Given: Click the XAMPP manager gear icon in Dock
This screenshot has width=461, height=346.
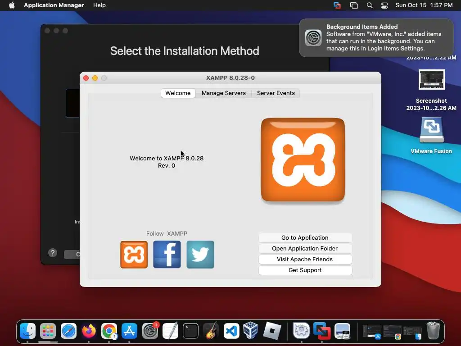Looking at the screenshot, I should (x=301, y=331).
